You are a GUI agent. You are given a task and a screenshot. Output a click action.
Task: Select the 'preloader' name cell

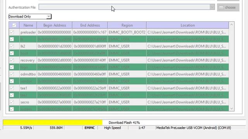pyautogui.click(x=28, y=32)
